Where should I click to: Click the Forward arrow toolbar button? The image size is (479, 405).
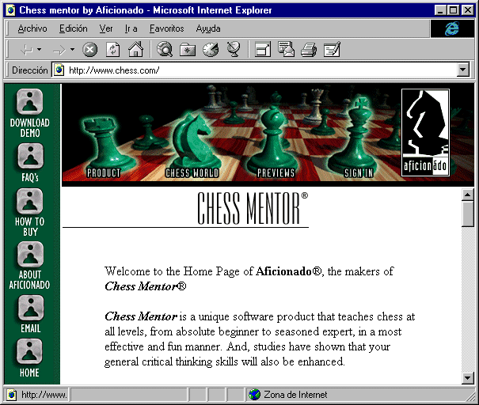59,50
